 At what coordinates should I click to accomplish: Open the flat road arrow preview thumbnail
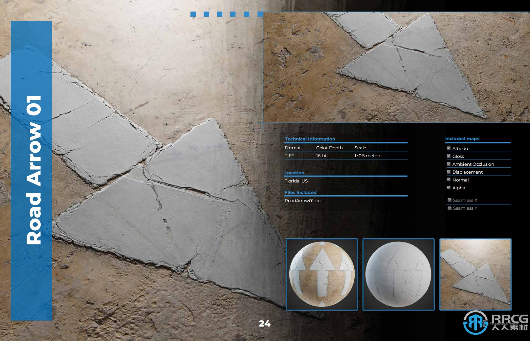click(475, 274)
